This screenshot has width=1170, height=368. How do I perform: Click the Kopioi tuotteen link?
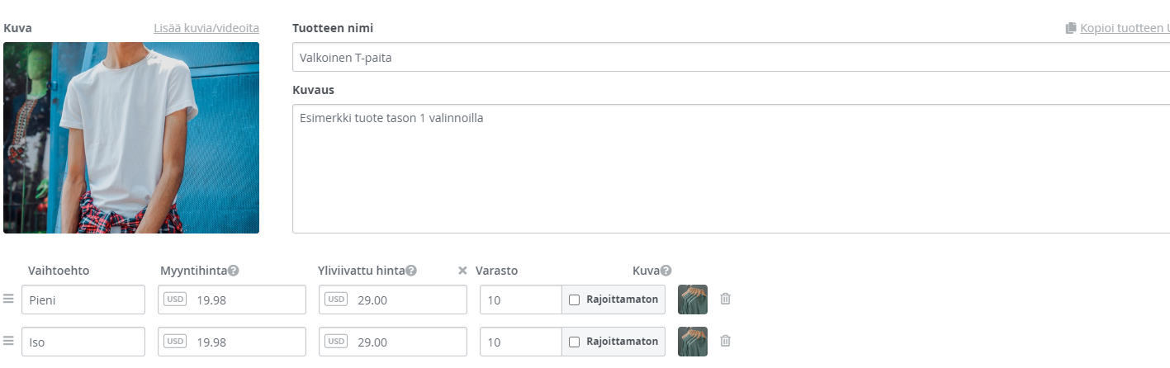(x=1125, y=28)
